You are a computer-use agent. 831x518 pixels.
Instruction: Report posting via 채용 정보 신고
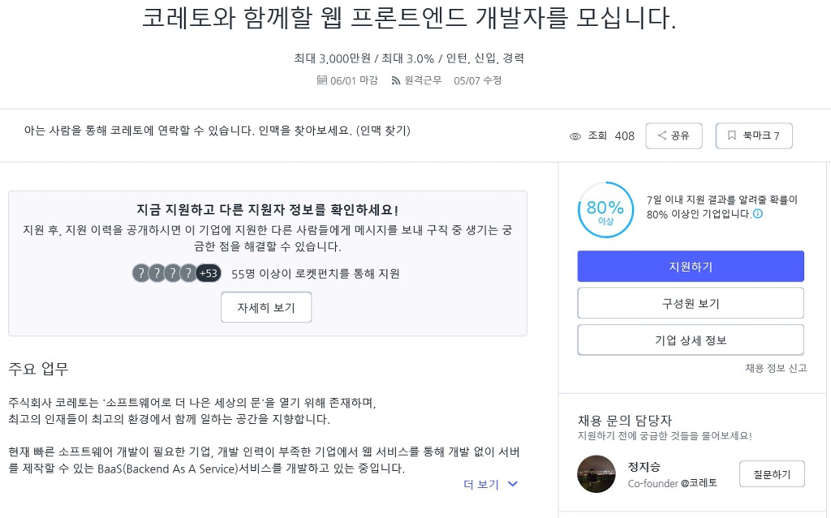pyautogui.click(x=776, y=368)
